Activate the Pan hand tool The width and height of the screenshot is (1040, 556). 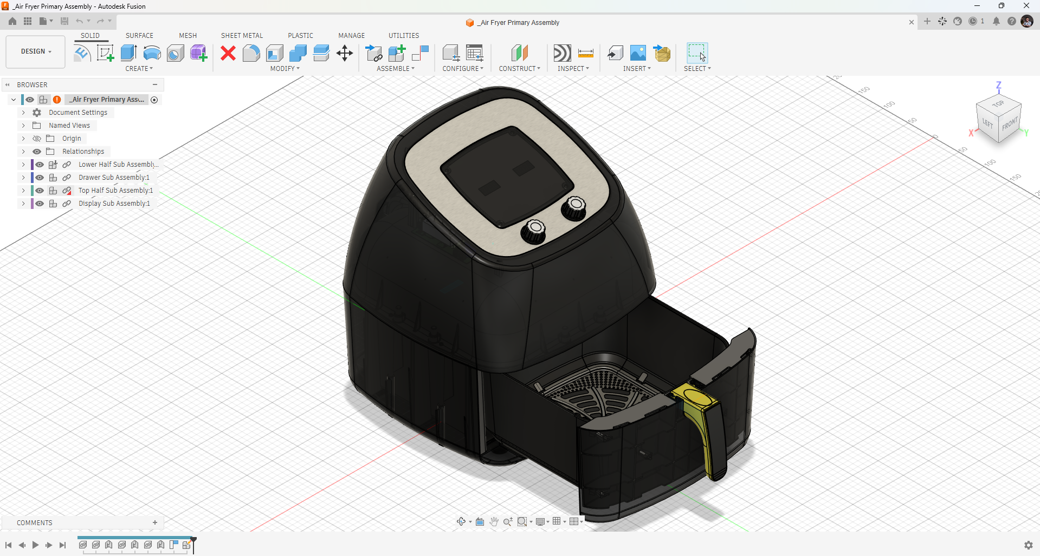pyautogui.click(x=494, y=522)
